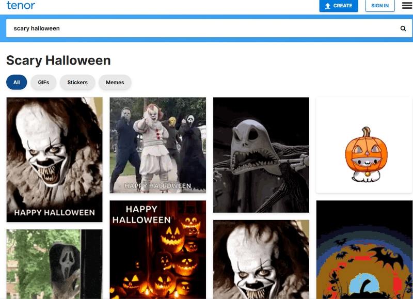The height and width of the screenshot is (299, 413).
Task: Click the Create label text
Action: point(343,6)
